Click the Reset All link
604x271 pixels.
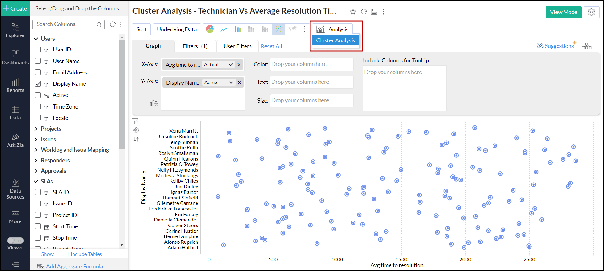pyautogui.click(x=271, y=46)
